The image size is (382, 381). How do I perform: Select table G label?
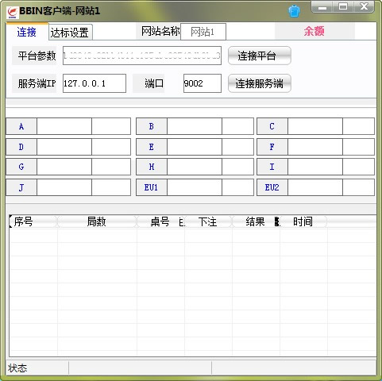21,167
